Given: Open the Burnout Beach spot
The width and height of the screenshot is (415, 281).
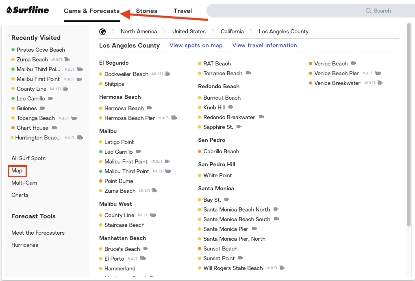Looking at the screenshot, I should [222, 98].
